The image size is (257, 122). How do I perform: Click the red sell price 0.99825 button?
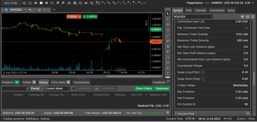tap(74, 17)
